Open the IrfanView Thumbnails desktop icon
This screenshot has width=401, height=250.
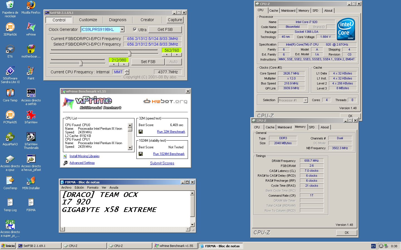tap(31, 137)
